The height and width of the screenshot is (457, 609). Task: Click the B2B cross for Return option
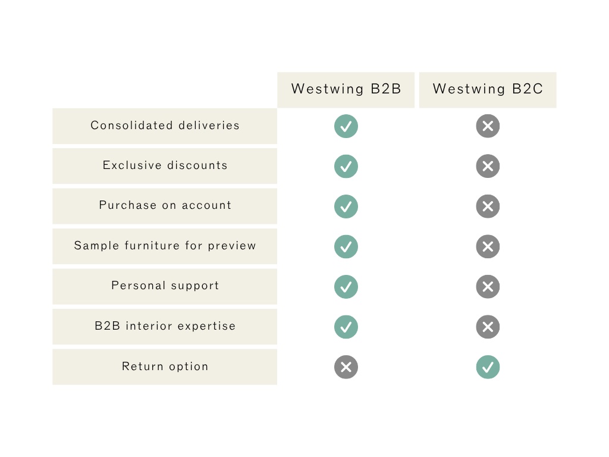click(346, 367)
